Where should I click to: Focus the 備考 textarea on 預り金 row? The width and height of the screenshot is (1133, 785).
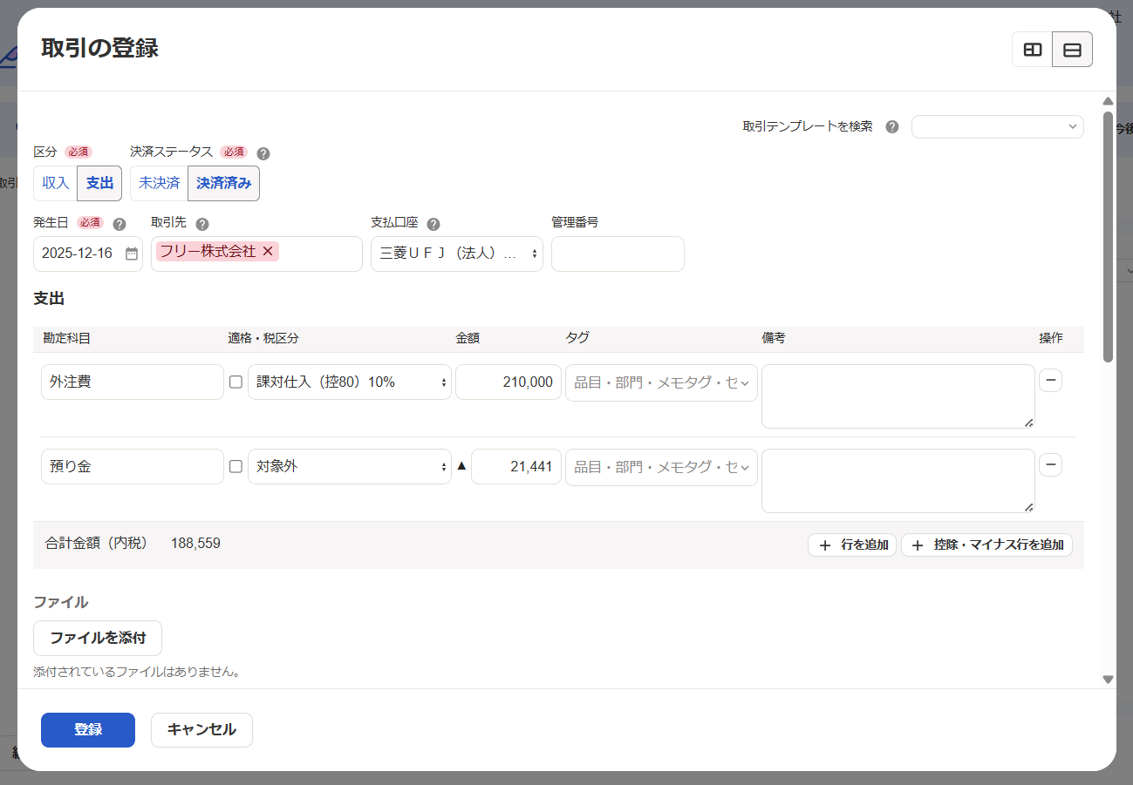[898, 481]
